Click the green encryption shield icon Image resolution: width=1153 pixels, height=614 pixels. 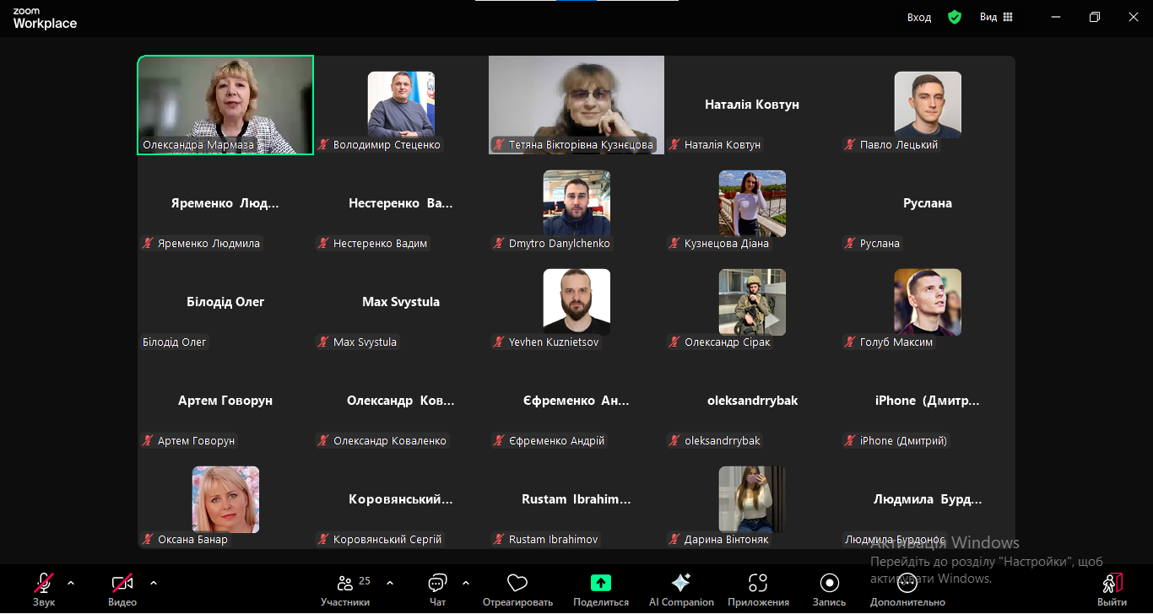(955, 17)
